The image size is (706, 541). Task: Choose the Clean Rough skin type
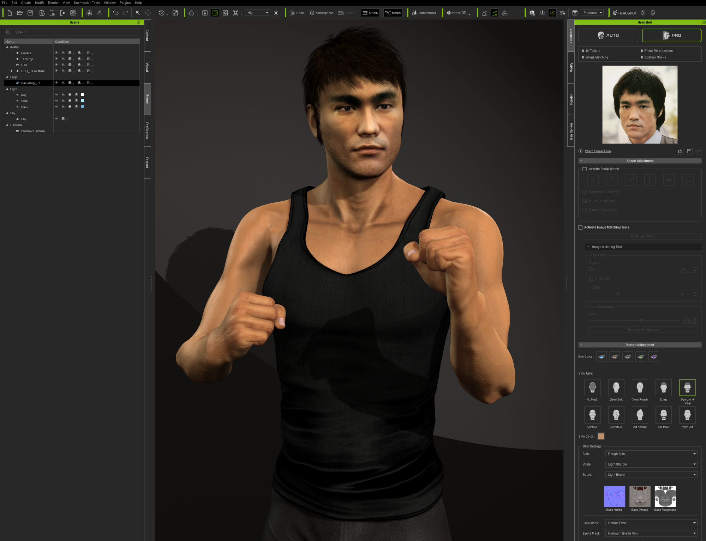pos(640,388)
